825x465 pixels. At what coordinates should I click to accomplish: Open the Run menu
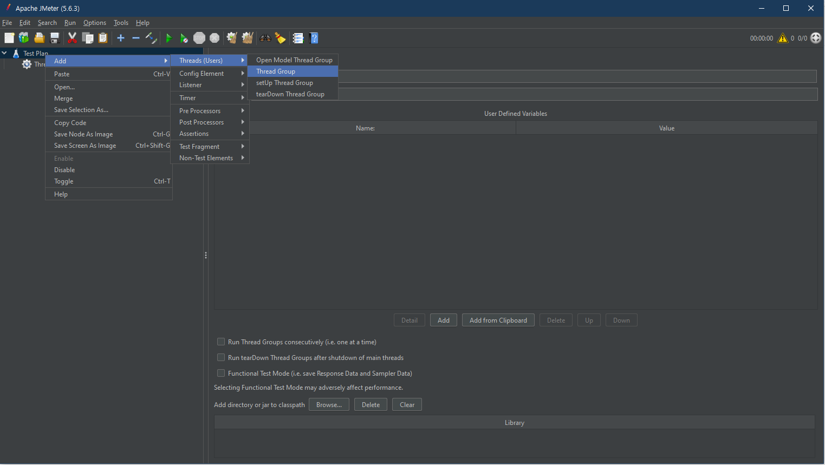point(70,23)
